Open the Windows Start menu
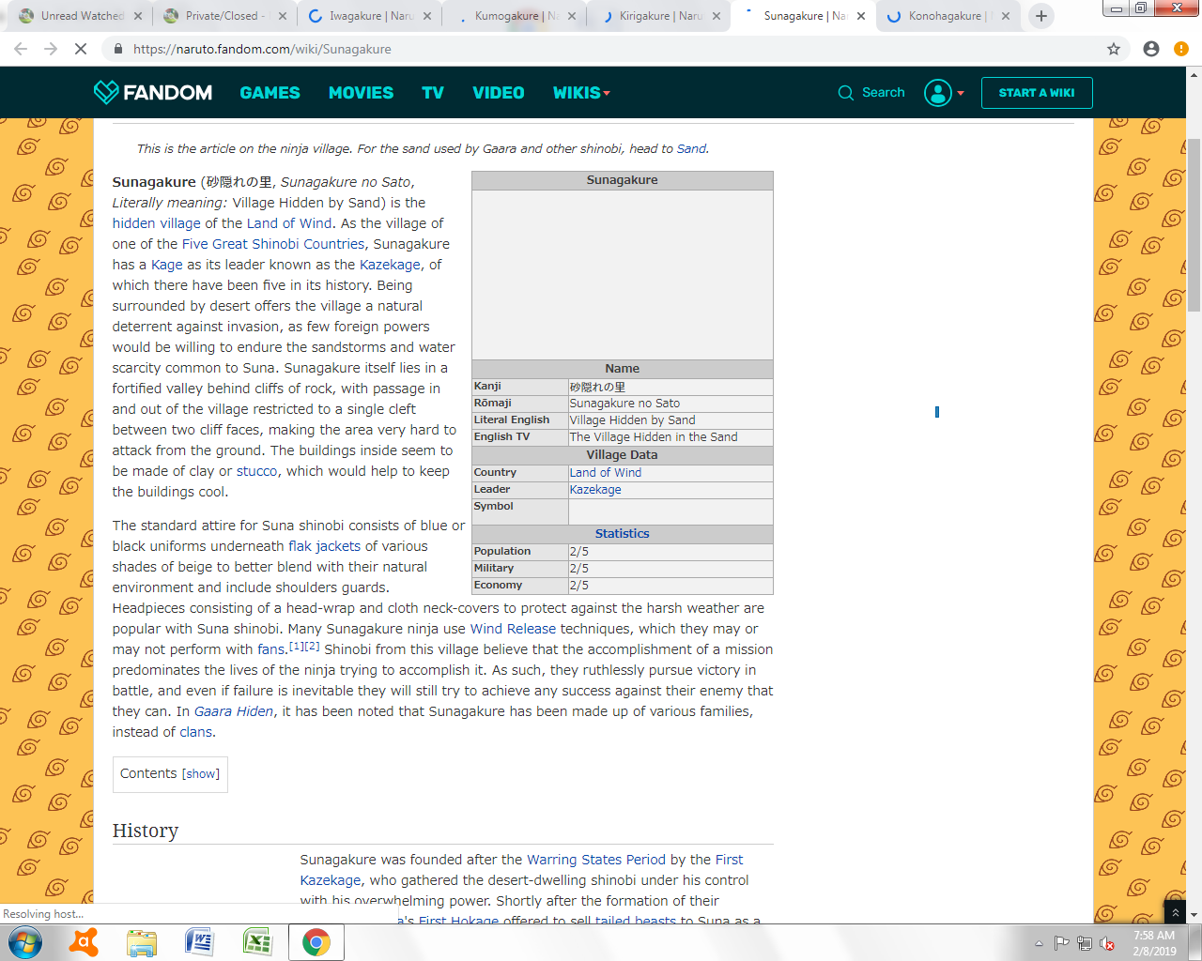Screen dimensions: 1202x961 25,942
